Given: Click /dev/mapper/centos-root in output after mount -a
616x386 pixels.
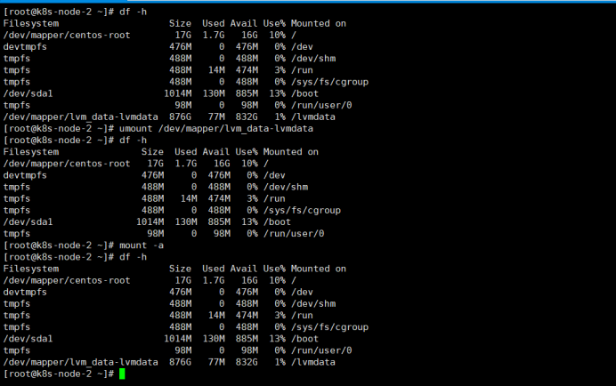Looking at the screenshot, I should coord(67,281).
